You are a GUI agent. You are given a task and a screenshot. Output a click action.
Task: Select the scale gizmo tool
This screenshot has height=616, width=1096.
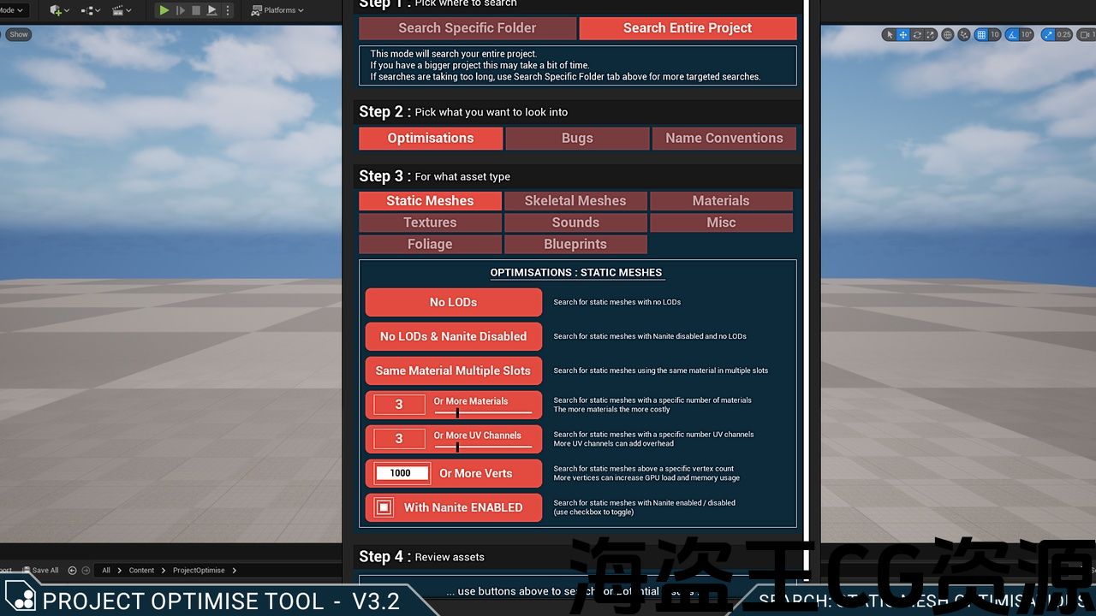click(x=931, y=35)
